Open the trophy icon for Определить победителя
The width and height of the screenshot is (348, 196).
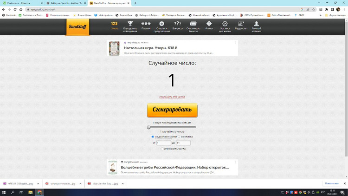[x=130, y=24]
